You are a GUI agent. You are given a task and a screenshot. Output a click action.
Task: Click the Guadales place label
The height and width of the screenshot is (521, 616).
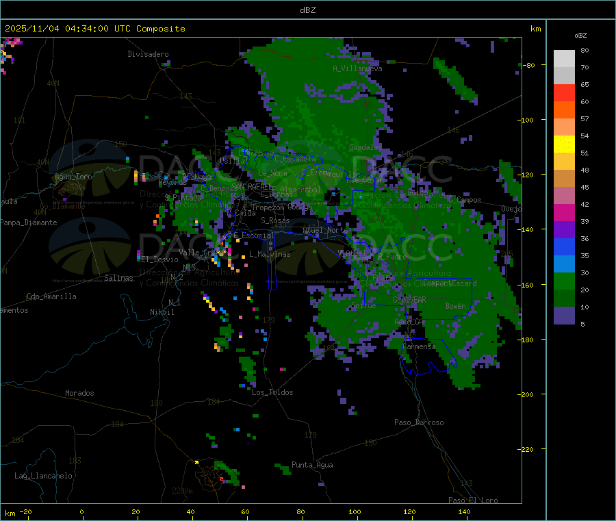[365, 147]
